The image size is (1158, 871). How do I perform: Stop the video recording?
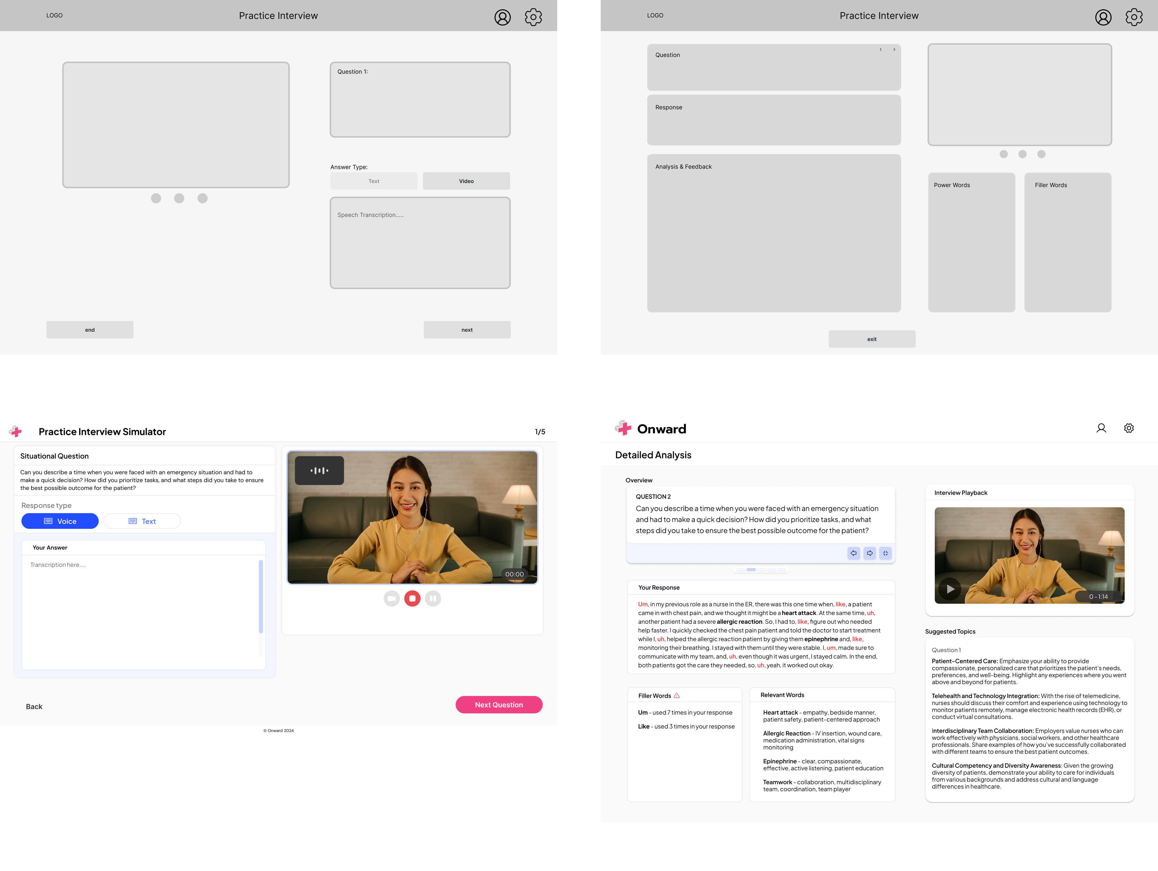(412, 598)
